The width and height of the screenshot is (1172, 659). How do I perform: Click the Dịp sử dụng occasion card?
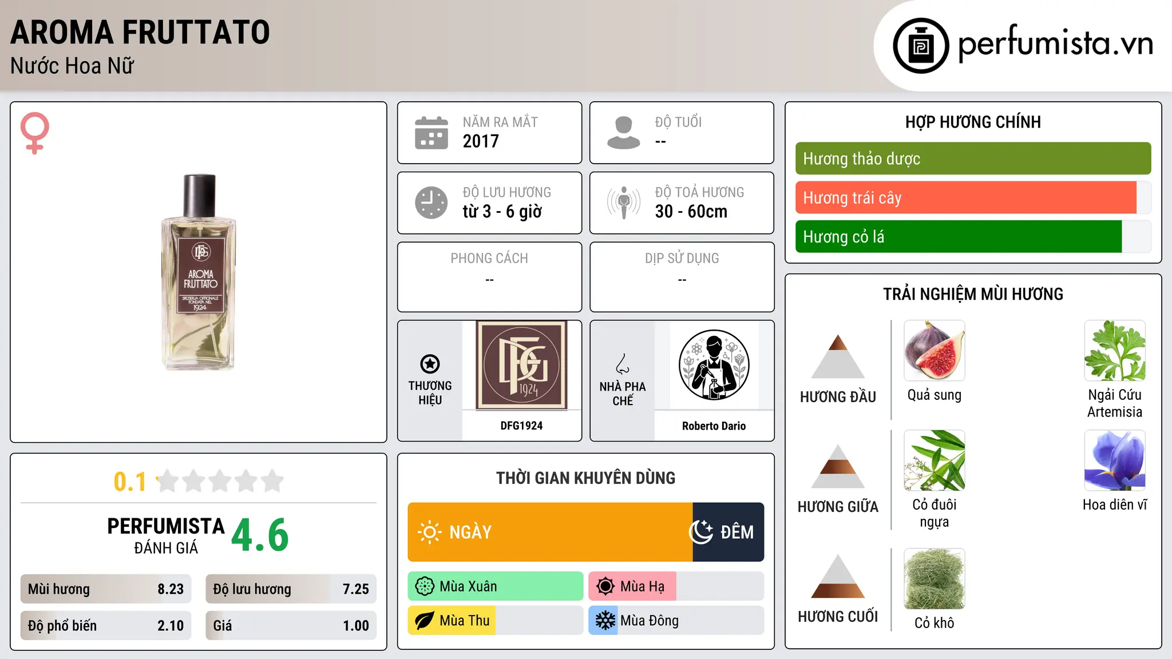pyautogui.click(x=682, y=277)
